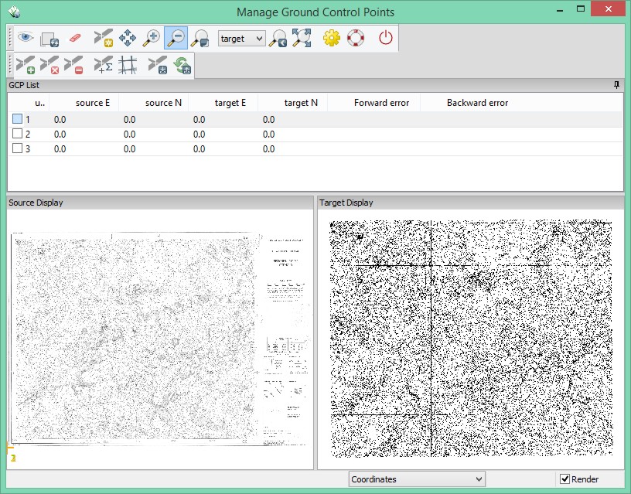Recalculate RMS error with the sigma icon
The image size is (631, 494).
pos(104,65)
